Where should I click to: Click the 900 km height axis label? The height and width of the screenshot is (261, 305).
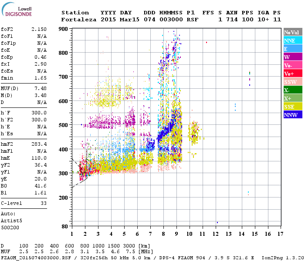63,29
